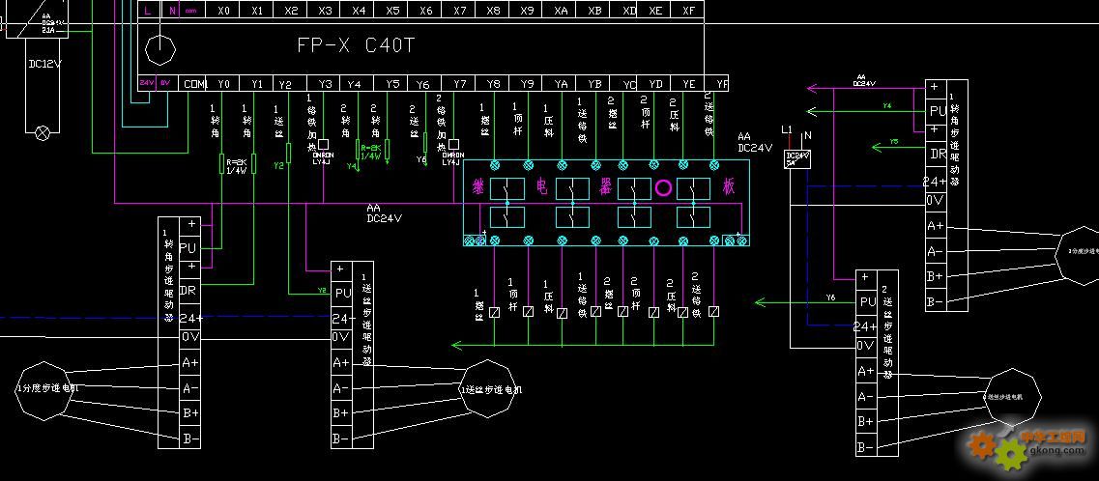Select the XE input terminal
1099x481 pixels.
(x=655, y=11)
